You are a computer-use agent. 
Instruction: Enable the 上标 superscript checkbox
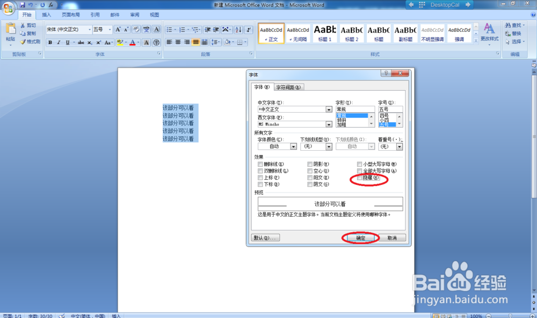[259, 177]
